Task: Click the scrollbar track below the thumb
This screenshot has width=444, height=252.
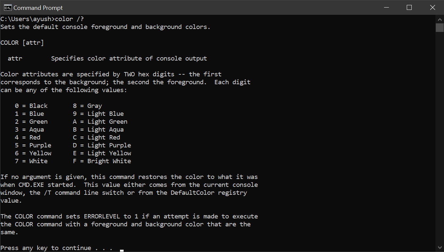Action: point(440,132)
